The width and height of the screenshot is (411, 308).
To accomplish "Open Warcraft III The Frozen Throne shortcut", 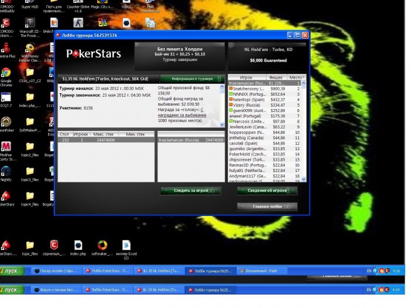I will pyautogui.click(x=29, y=28).
